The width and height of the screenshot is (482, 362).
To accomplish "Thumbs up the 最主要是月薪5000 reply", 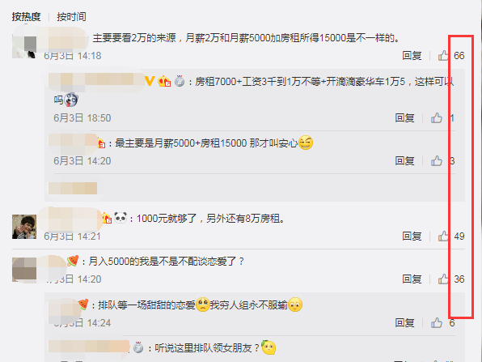I will [437, 161].
